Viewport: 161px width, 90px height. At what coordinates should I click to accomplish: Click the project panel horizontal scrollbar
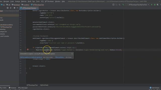click(x=5, y=86)
